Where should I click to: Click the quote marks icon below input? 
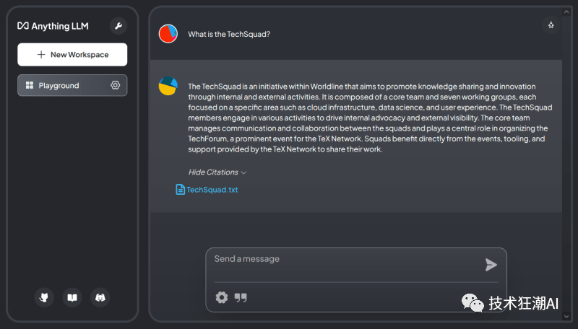241,297
